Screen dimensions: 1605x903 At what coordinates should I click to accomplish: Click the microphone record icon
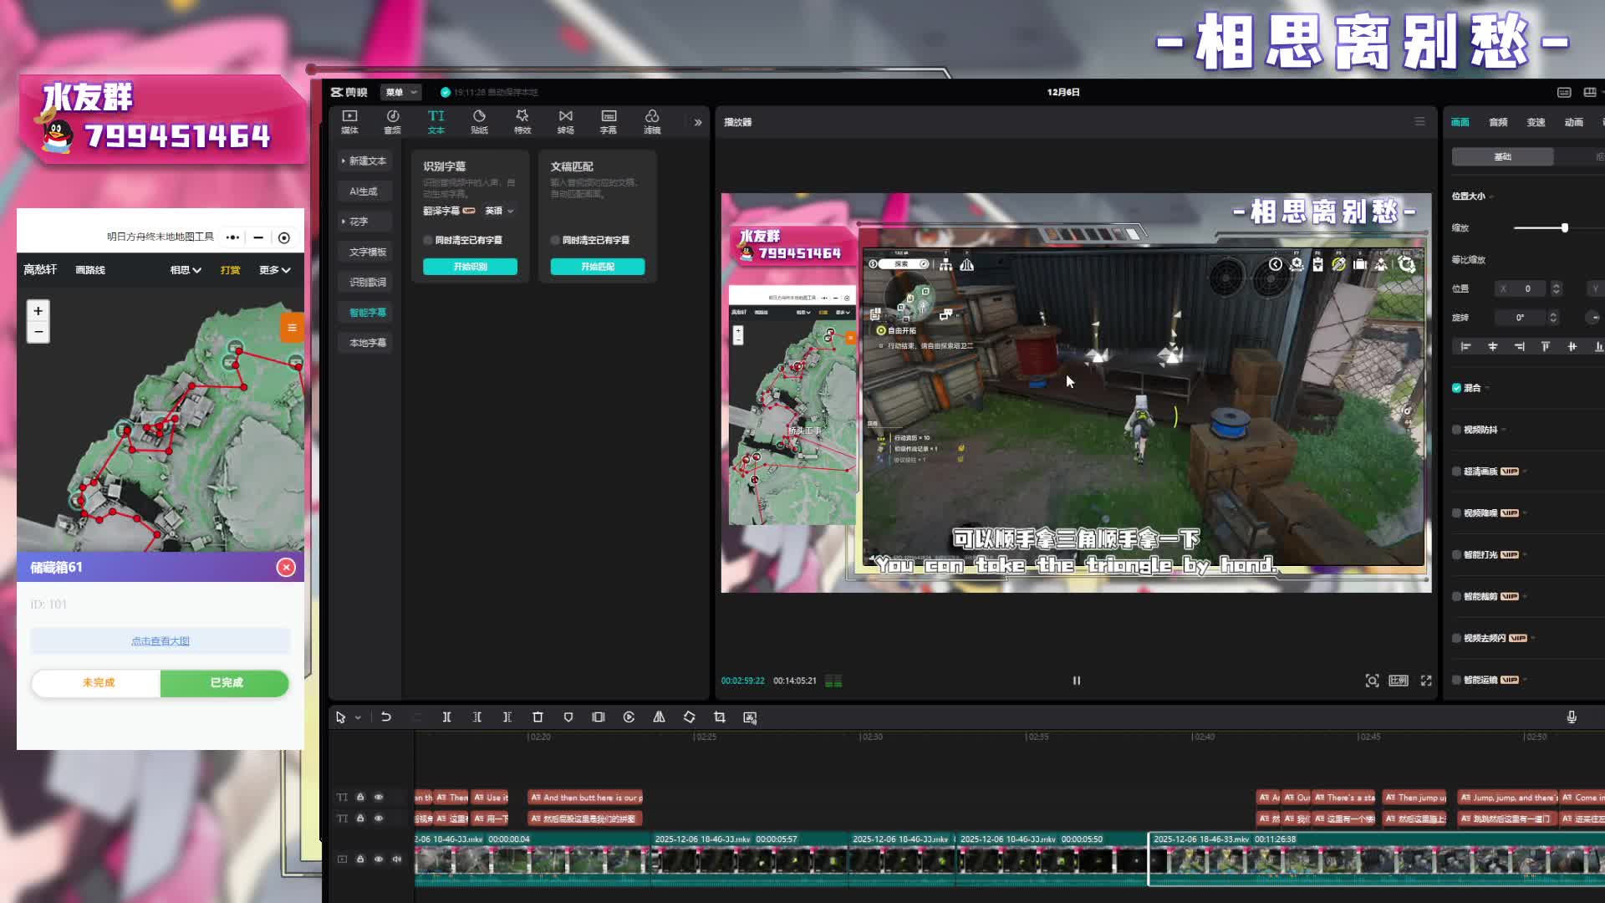[x=1572, y=717]
